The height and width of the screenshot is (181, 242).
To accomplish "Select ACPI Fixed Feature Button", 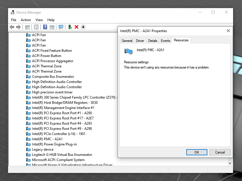I will [x=52, y=51].
